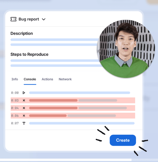Click the presenter webcam video bubble
The height and width of the screenshot is (162, 158).
point(126,49)
